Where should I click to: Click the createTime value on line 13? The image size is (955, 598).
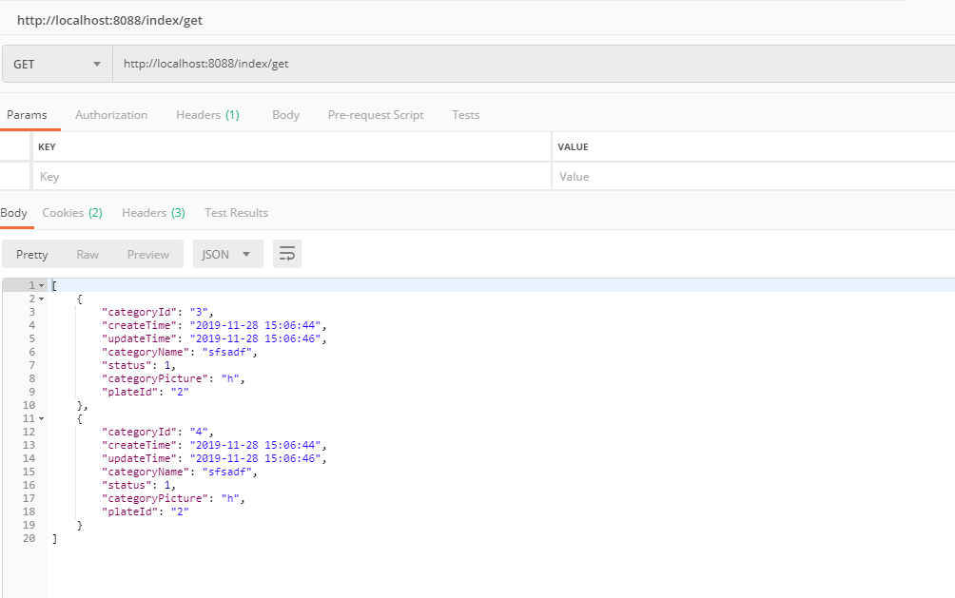tap(255, 446)
